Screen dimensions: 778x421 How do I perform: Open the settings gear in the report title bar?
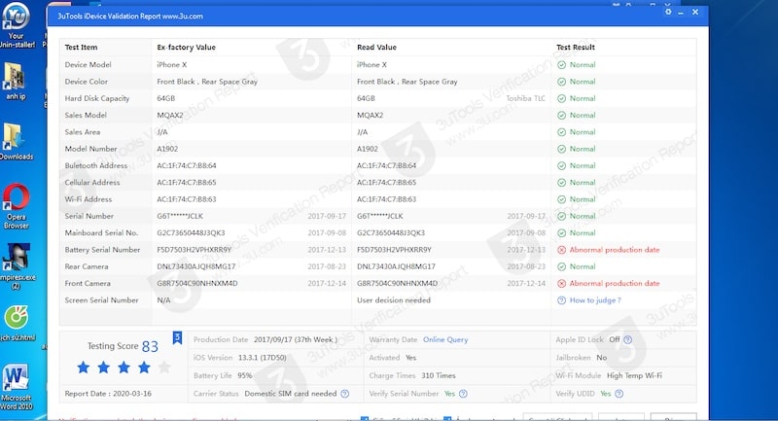(x=668, y=12)
